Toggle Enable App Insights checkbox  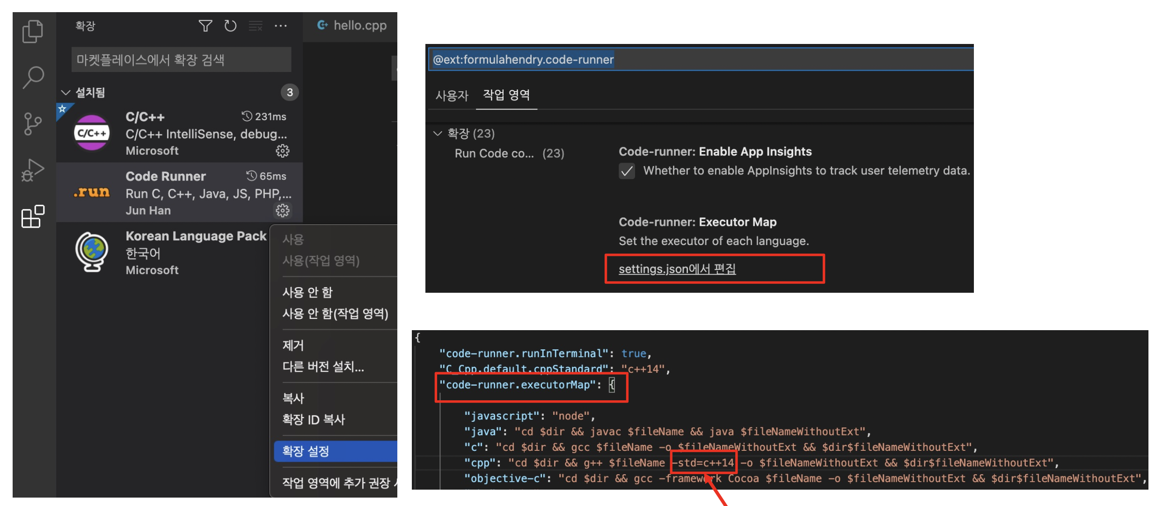tap(627, 171)
